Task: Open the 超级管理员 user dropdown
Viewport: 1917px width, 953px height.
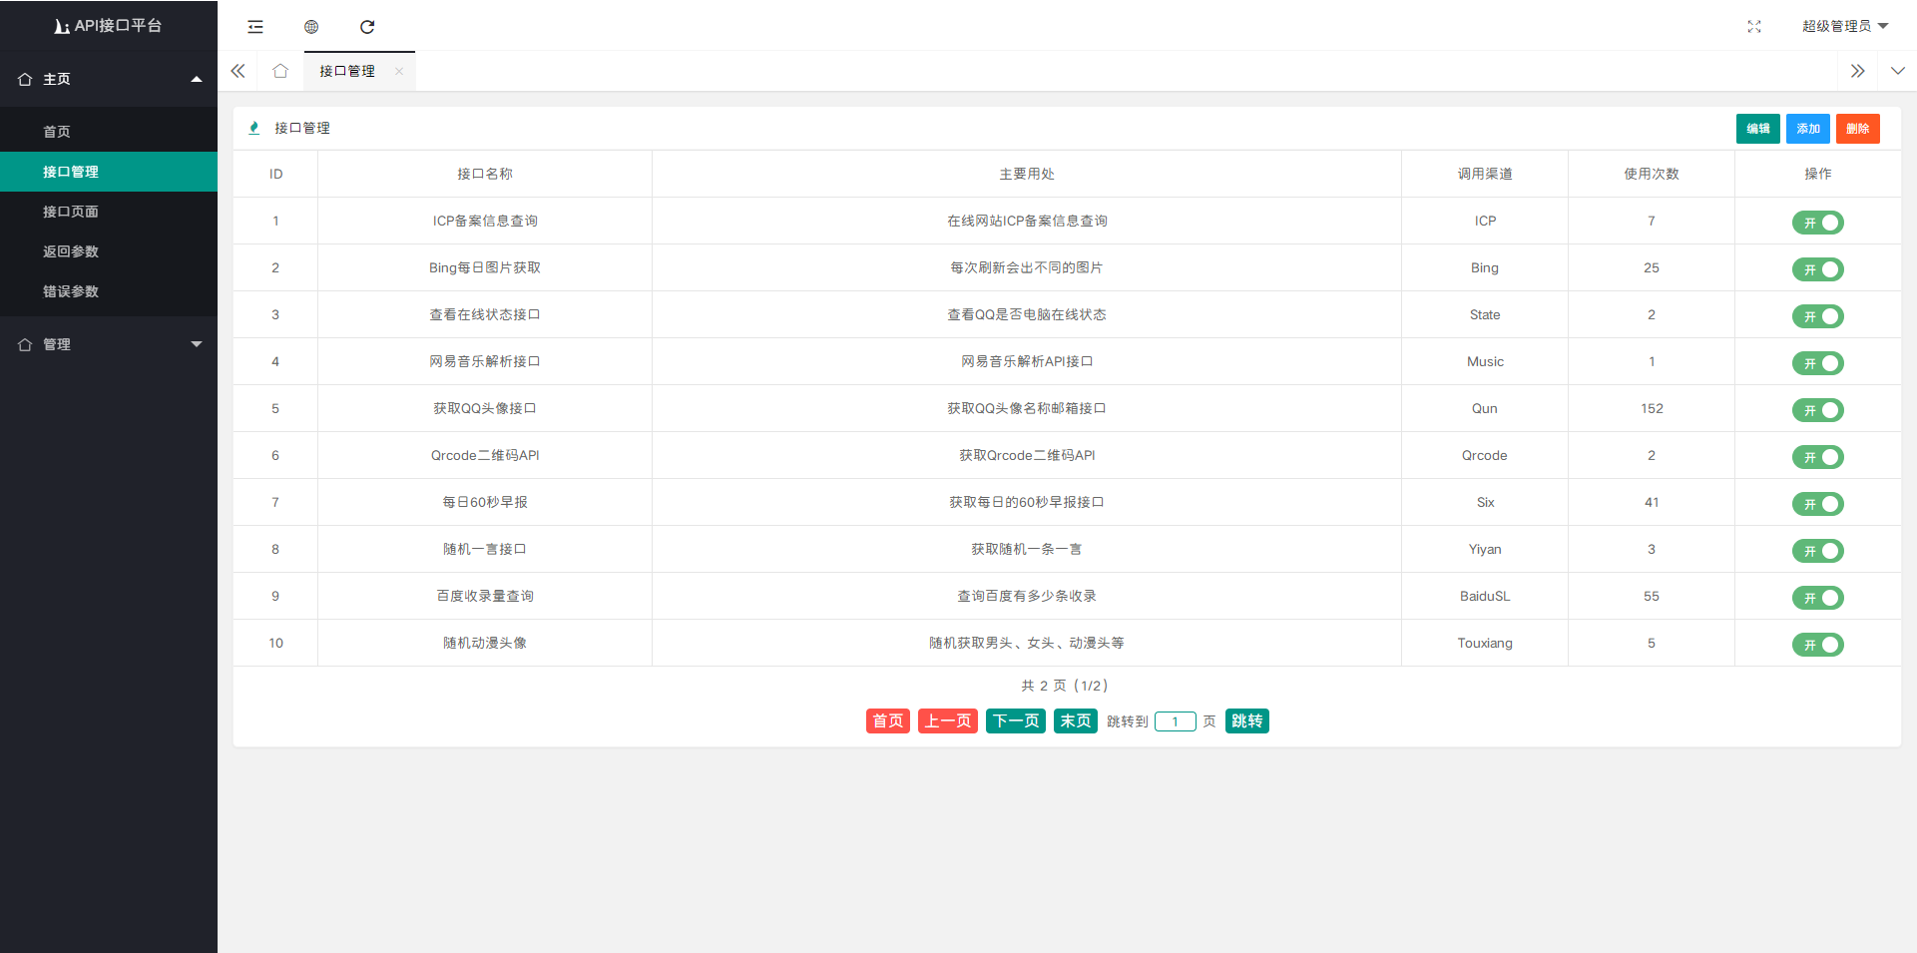Action: [x=1845, y=26]
